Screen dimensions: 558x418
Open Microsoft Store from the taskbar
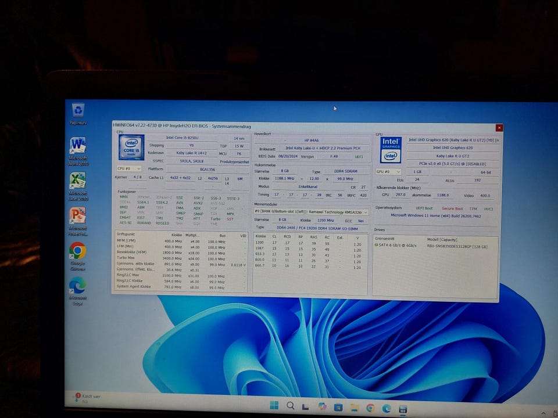(x=338, y=408)
